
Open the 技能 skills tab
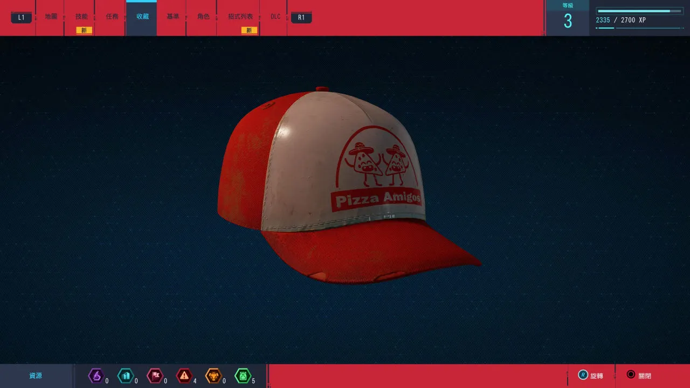pos(81,17)
